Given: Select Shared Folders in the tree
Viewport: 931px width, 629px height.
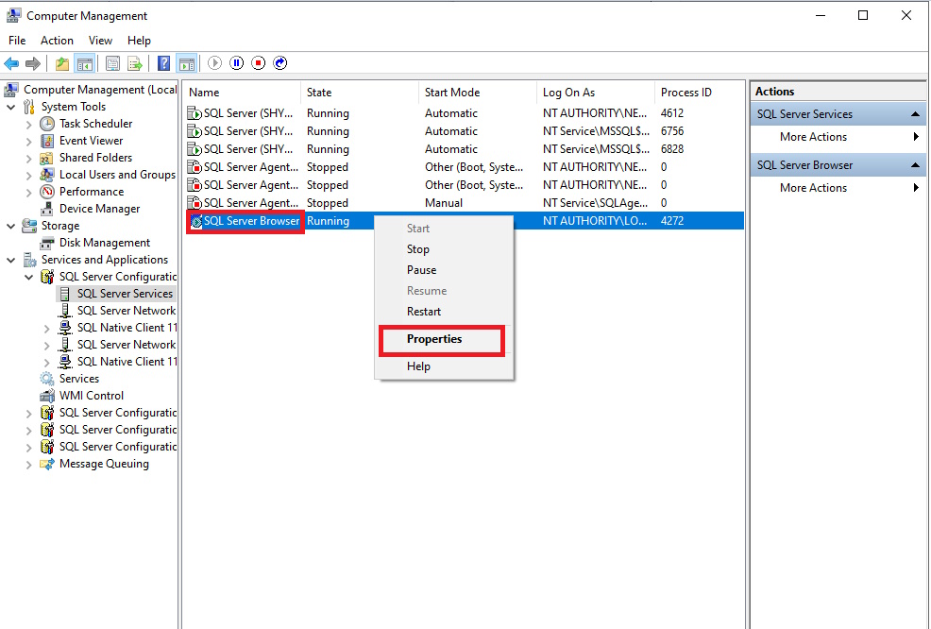Looking at the screenshot, I should tap(95, 158).
